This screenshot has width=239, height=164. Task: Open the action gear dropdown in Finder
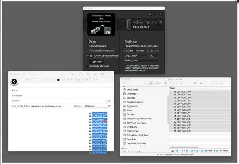202,83
